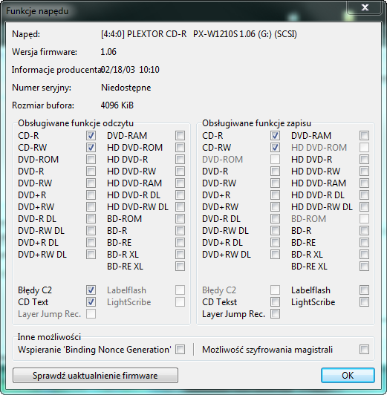Toggle BD-ROM checkbox in odczytu group
The image size is (387, 395).
pos(181,218)
